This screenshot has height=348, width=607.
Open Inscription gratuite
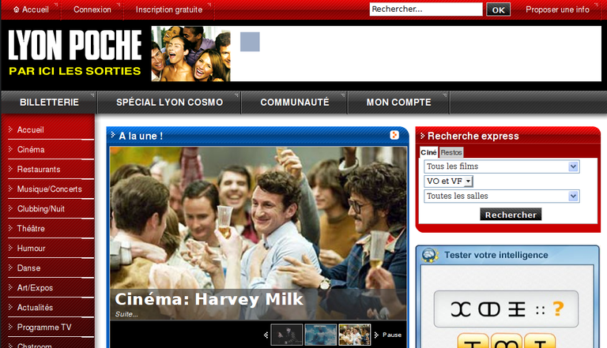click(x=169, y=9)
